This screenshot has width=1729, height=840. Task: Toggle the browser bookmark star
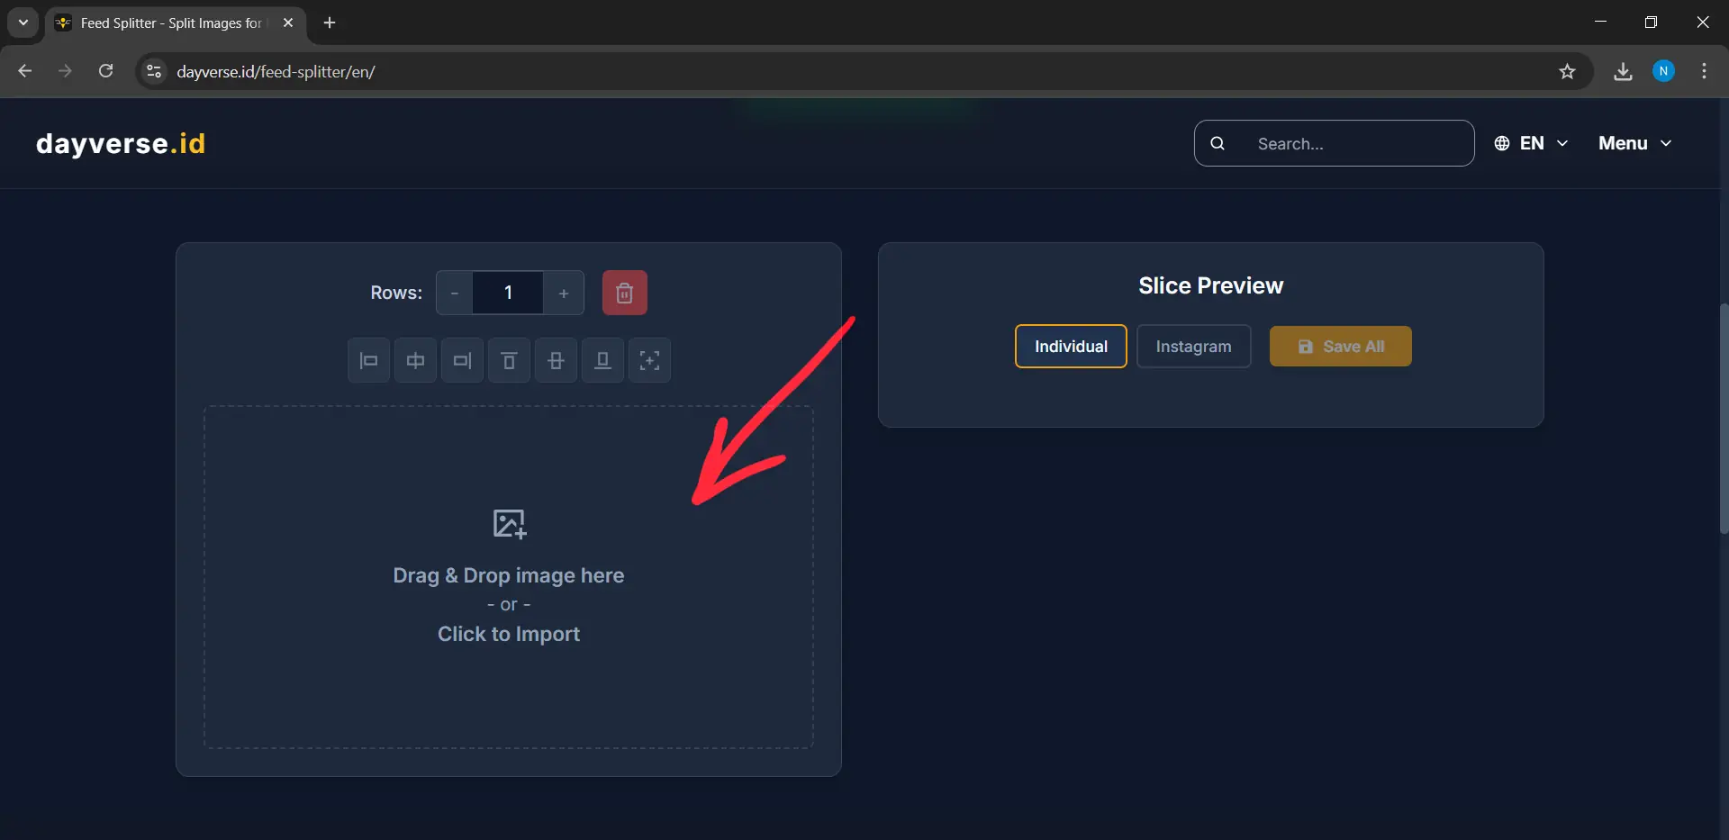coord(1567,71)
